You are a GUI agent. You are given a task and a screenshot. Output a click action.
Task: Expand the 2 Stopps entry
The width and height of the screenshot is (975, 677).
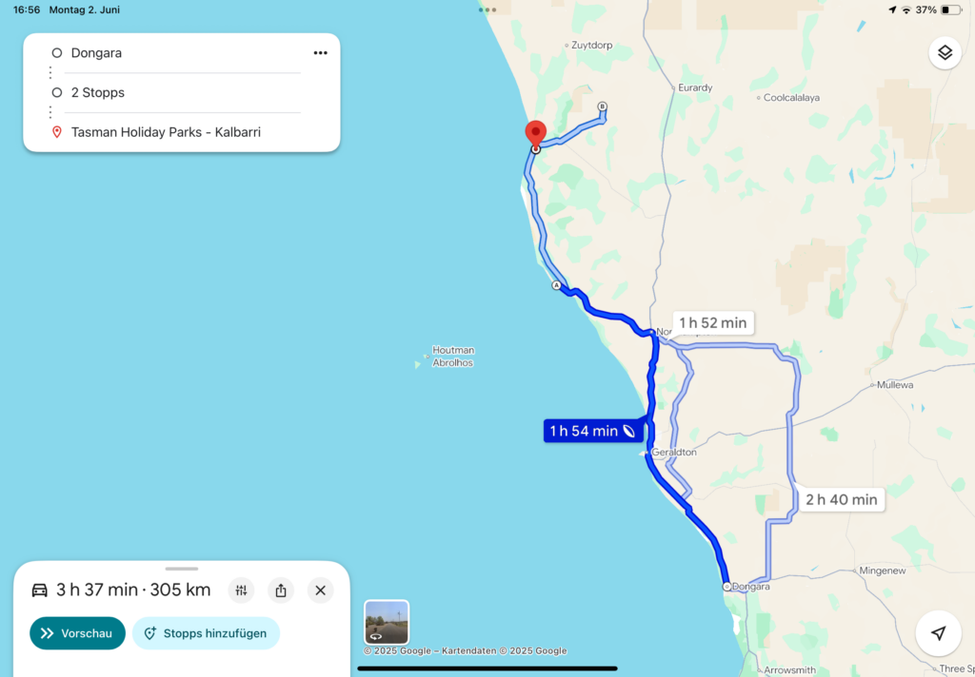pyautogui.click(x=98, y=92)
